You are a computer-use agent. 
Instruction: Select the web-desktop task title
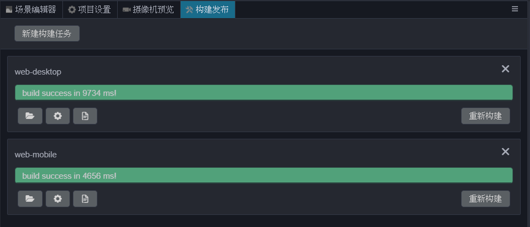38,72
